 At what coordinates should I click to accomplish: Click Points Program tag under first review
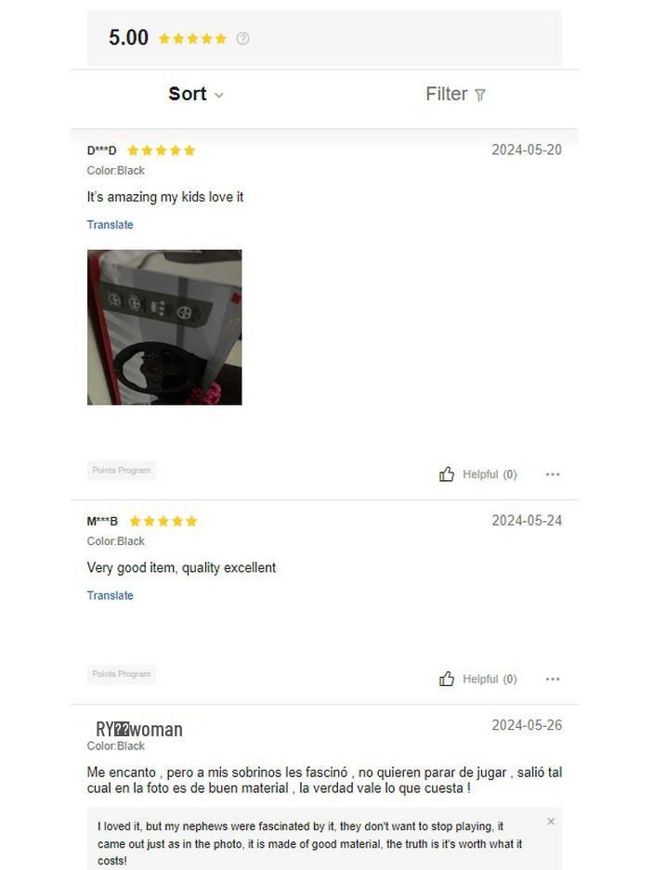121,470
